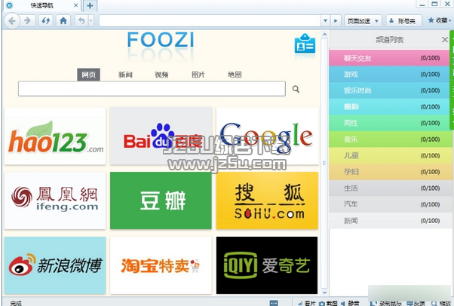Open the iQIYI 爱奇艺 tile
454x306 pixels.
267,265
